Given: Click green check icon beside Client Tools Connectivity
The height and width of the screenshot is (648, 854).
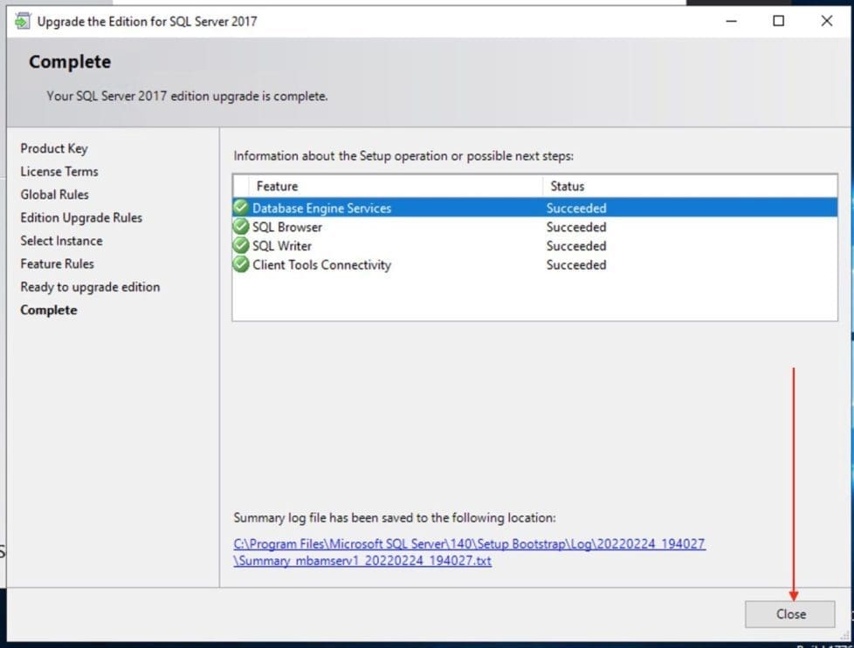Looking at the screenshot, I should [x=242, y=265].
